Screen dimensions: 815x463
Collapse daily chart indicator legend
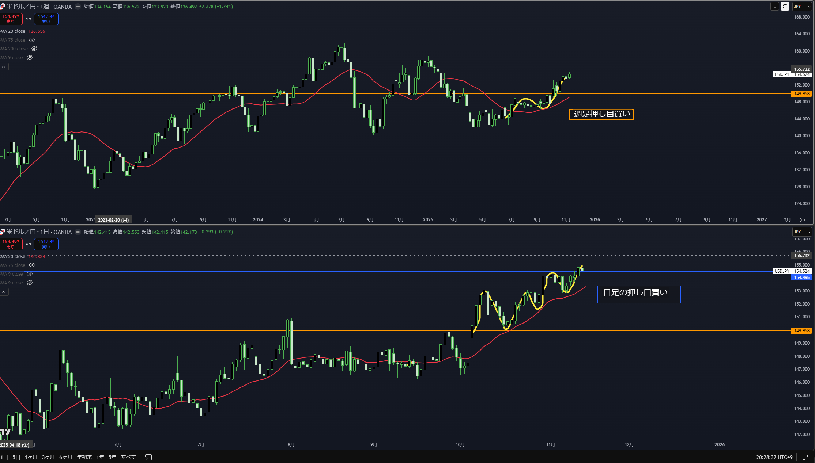pos(4,292)
